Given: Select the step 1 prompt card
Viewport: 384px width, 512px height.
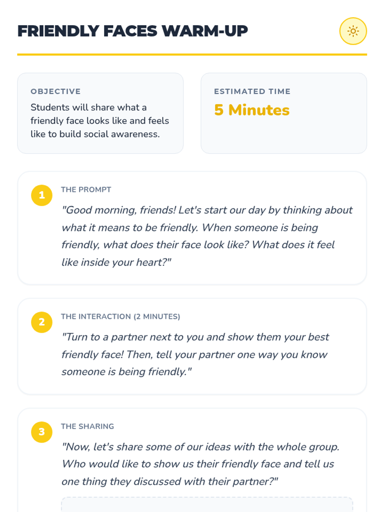Looking at the screenshot, I should pos(192,228).
